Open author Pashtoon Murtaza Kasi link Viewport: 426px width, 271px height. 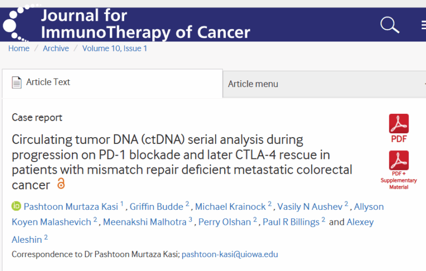tap(71, 207)
